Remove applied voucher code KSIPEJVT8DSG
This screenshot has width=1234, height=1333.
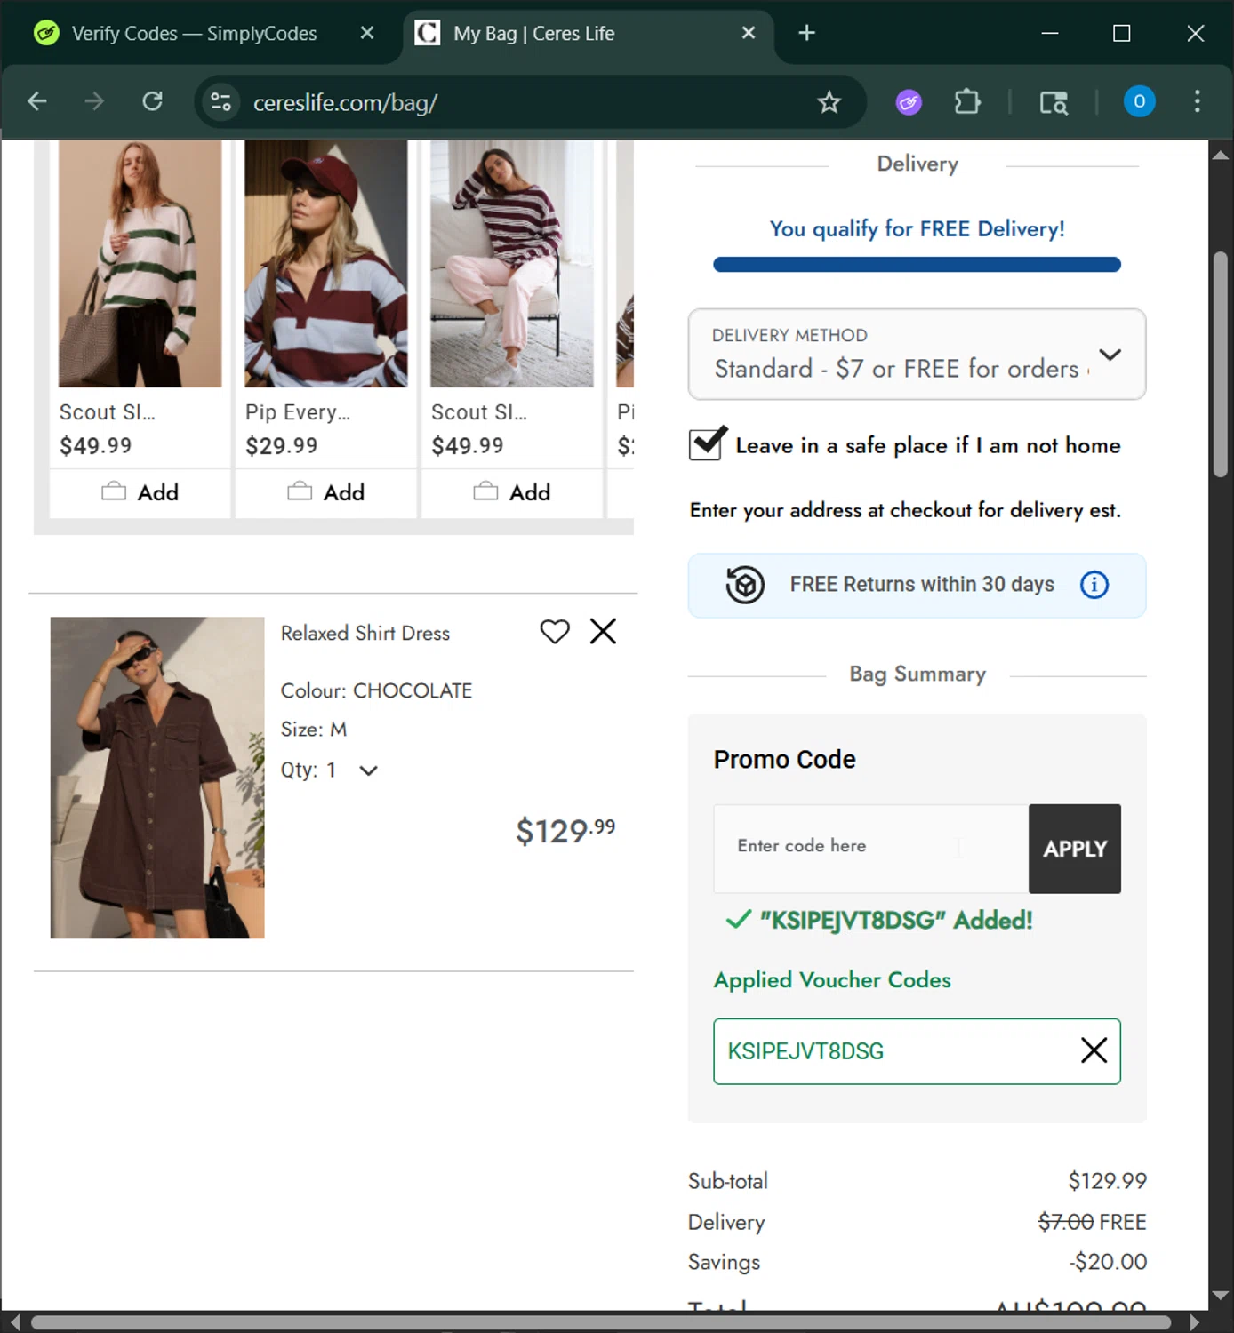tap(1094, 1050)
